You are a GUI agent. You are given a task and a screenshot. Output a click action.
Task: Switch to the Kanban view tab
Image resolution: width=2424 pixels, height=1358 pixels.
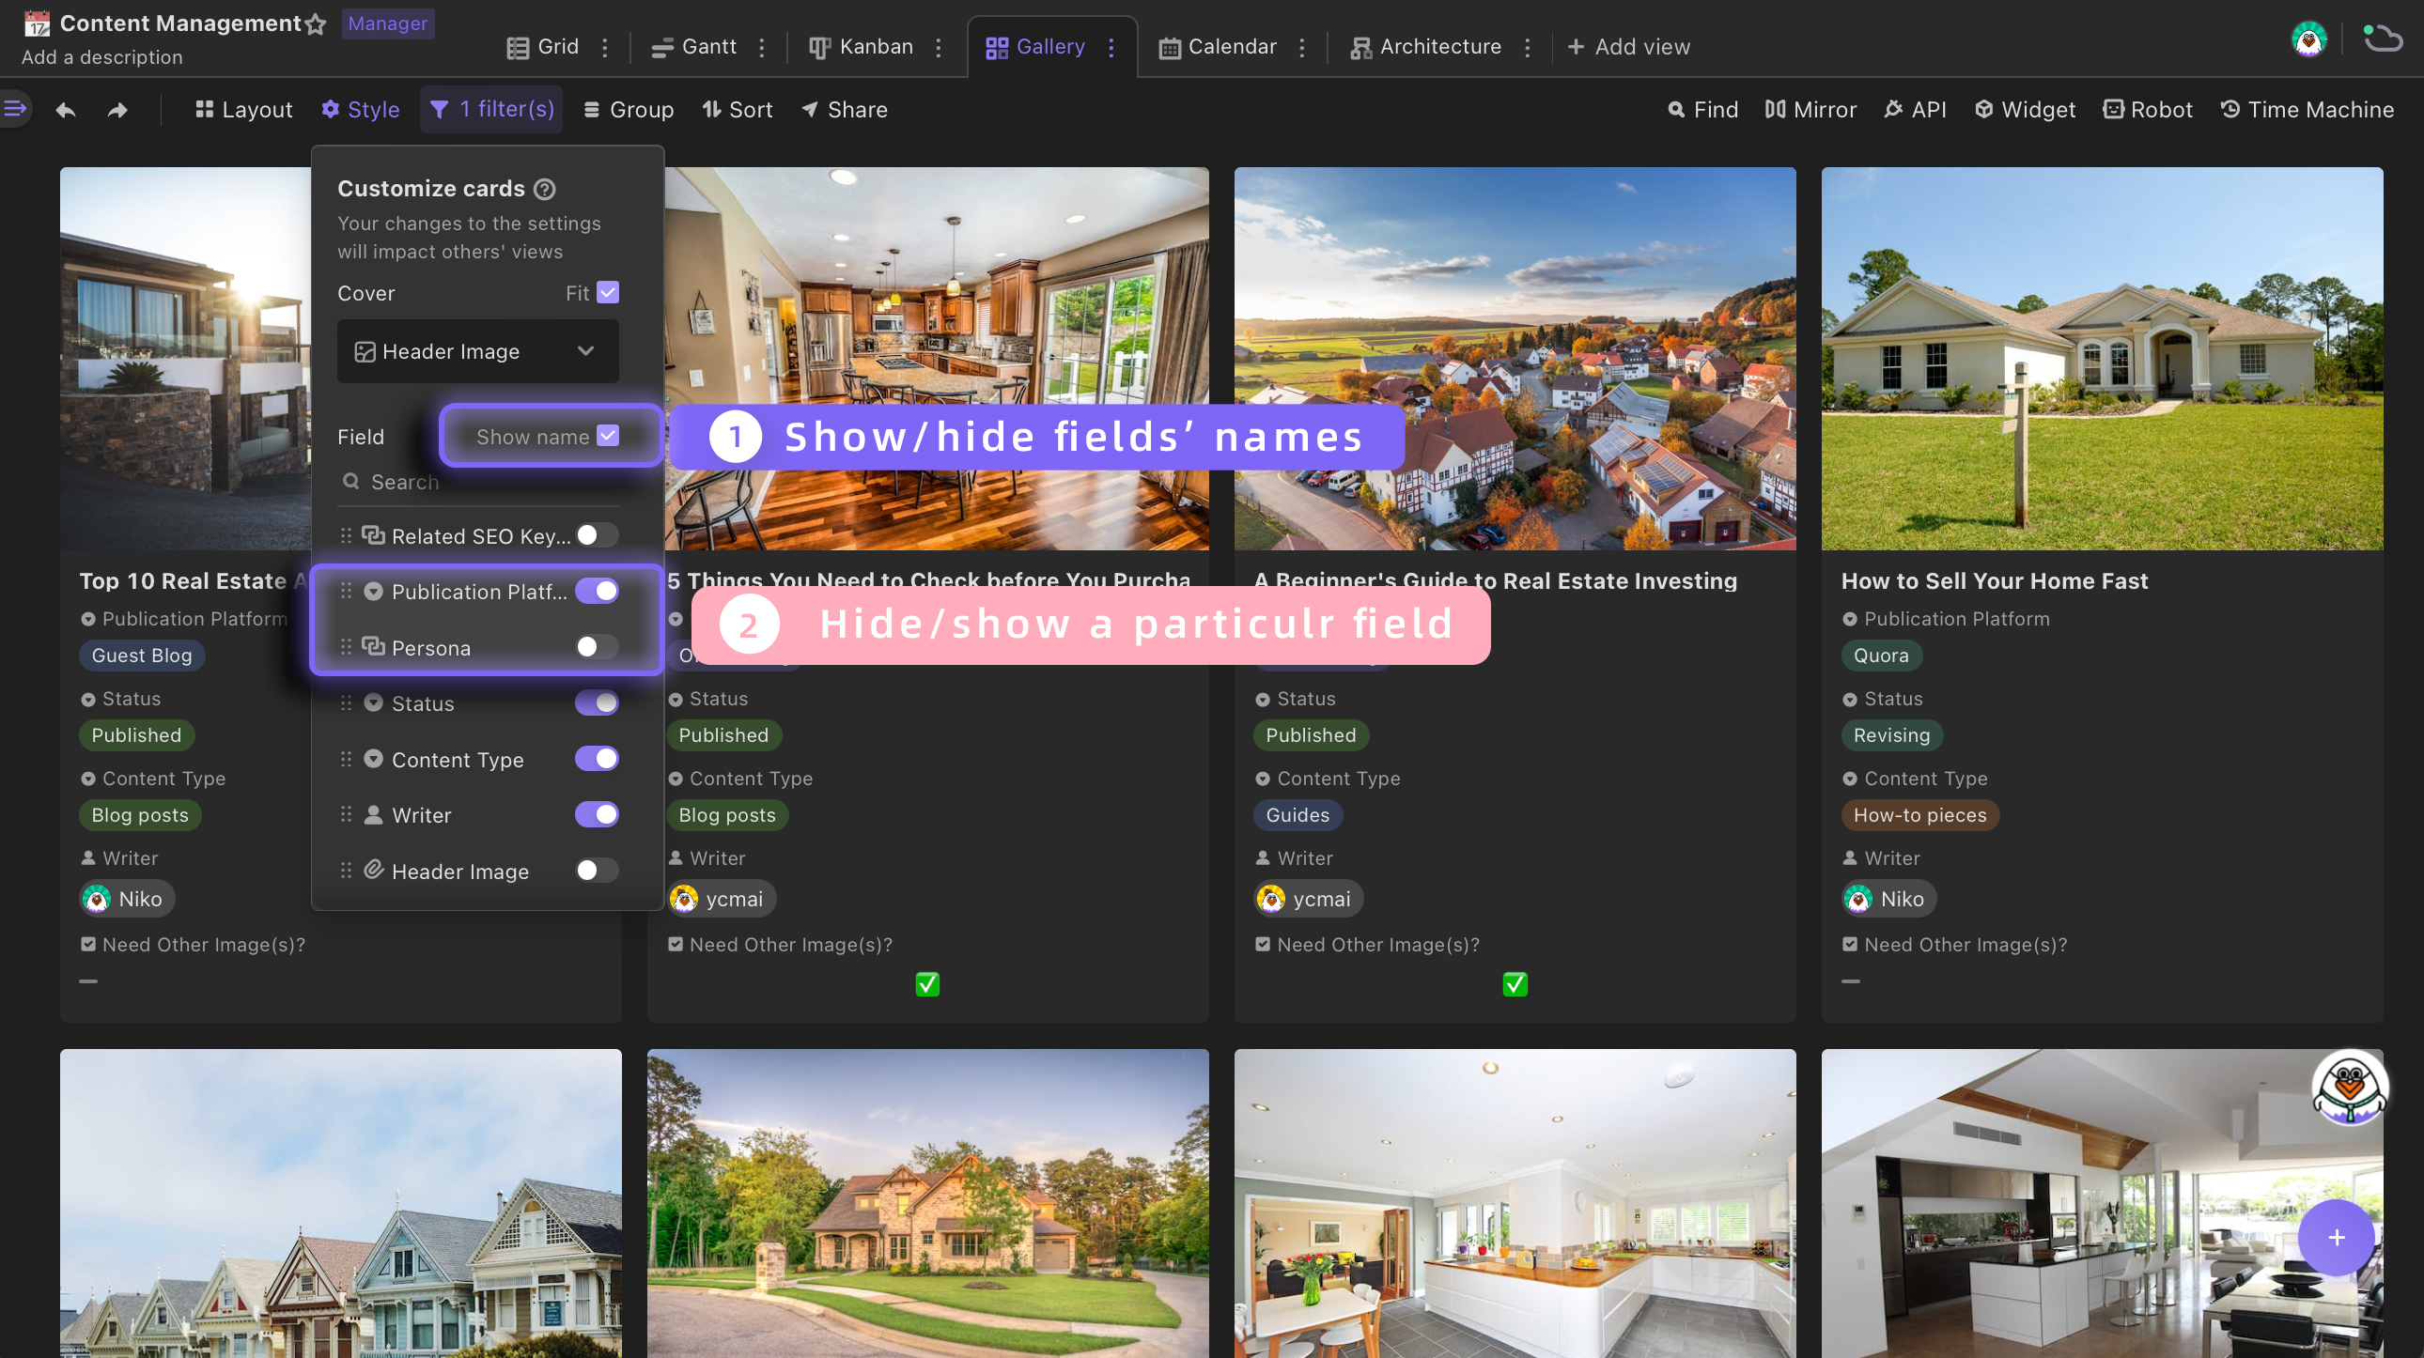tap(861, 47)
